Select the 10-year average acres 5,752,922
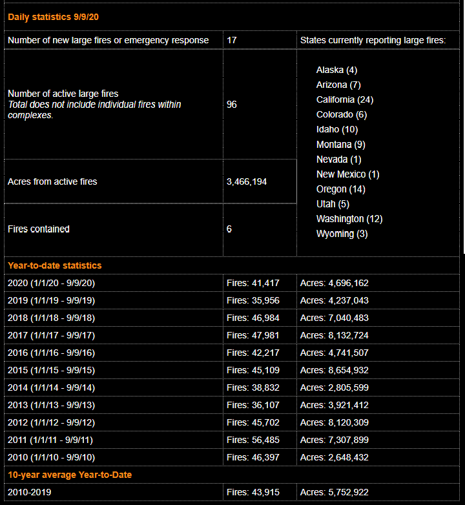Viewport: 465px width, 505px height. tap(334, 492)
